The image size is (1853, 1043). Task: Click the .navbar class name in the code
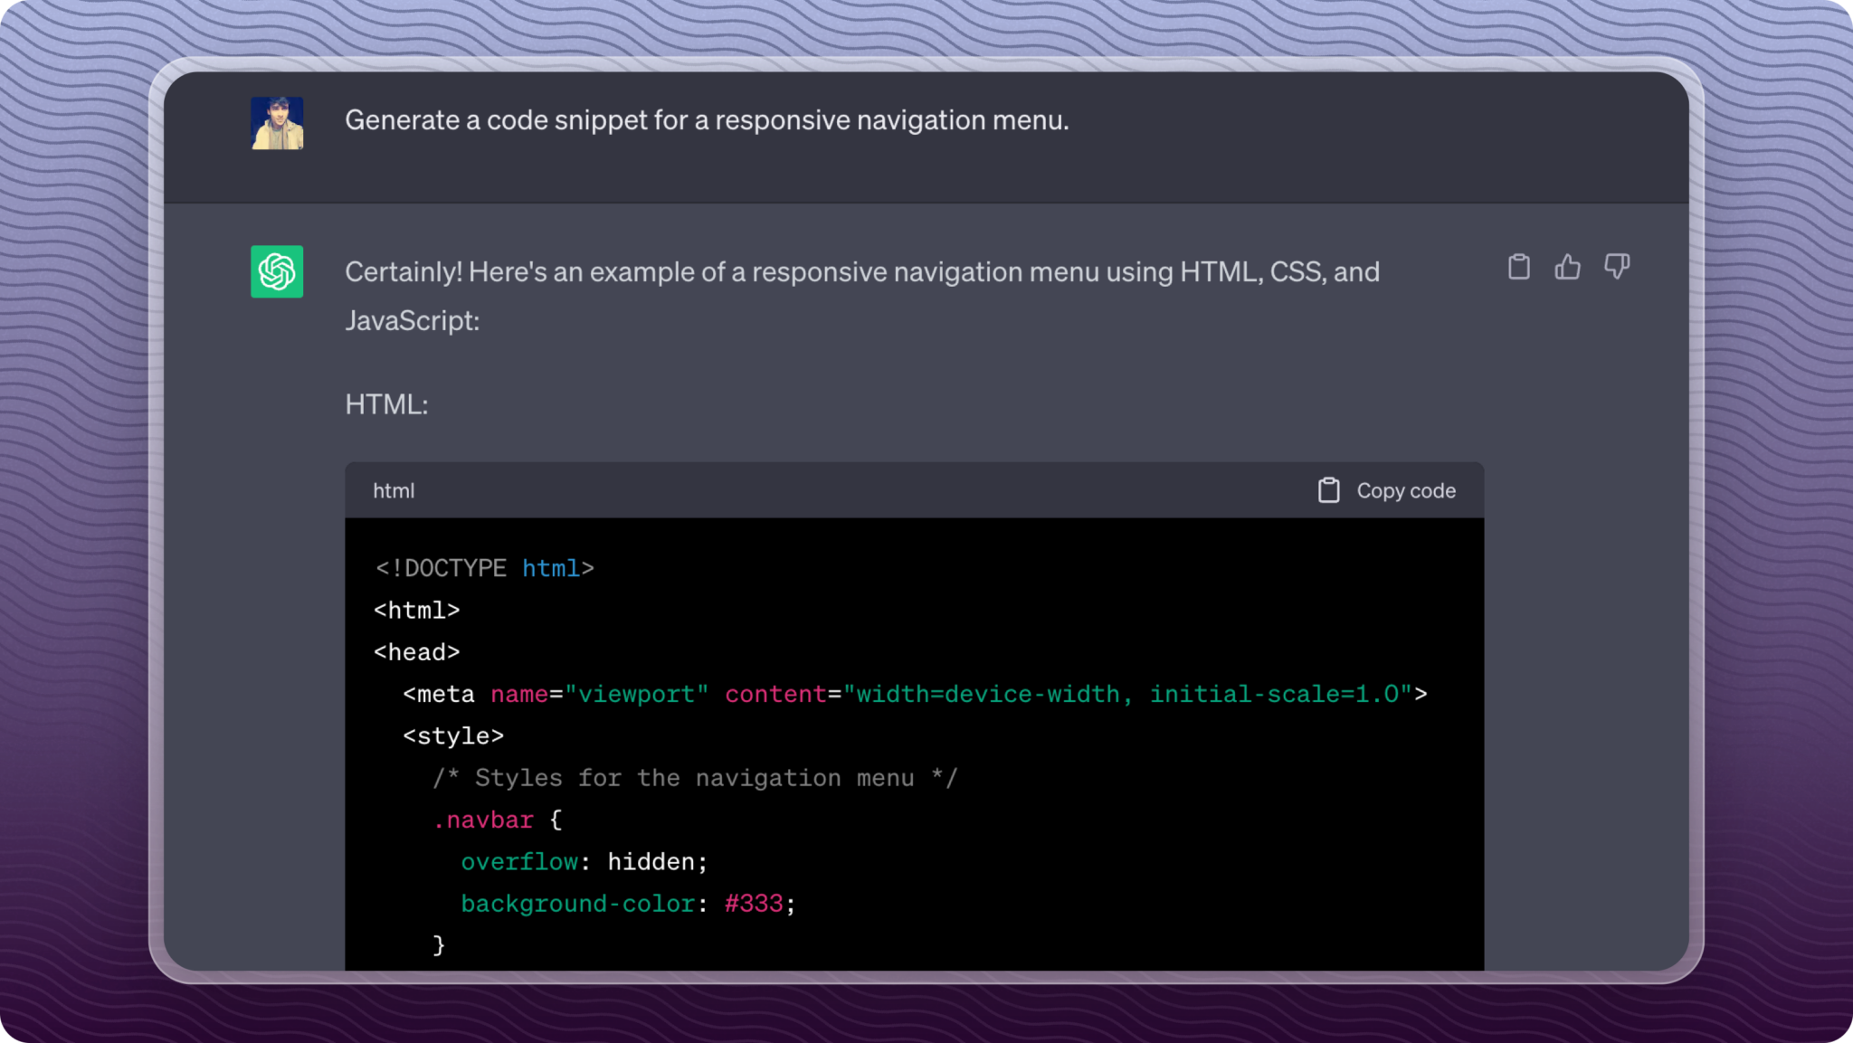click(485, 820)
